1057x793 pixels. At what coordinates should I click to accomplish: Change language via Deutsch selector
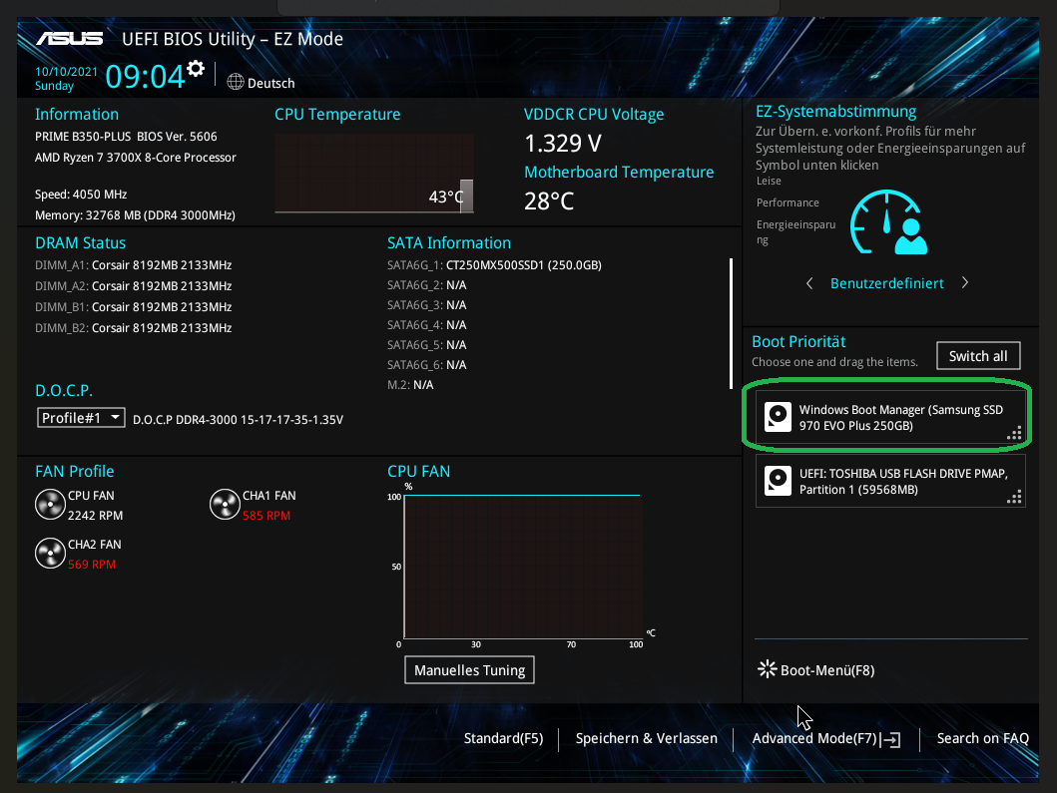coord(270,83)
